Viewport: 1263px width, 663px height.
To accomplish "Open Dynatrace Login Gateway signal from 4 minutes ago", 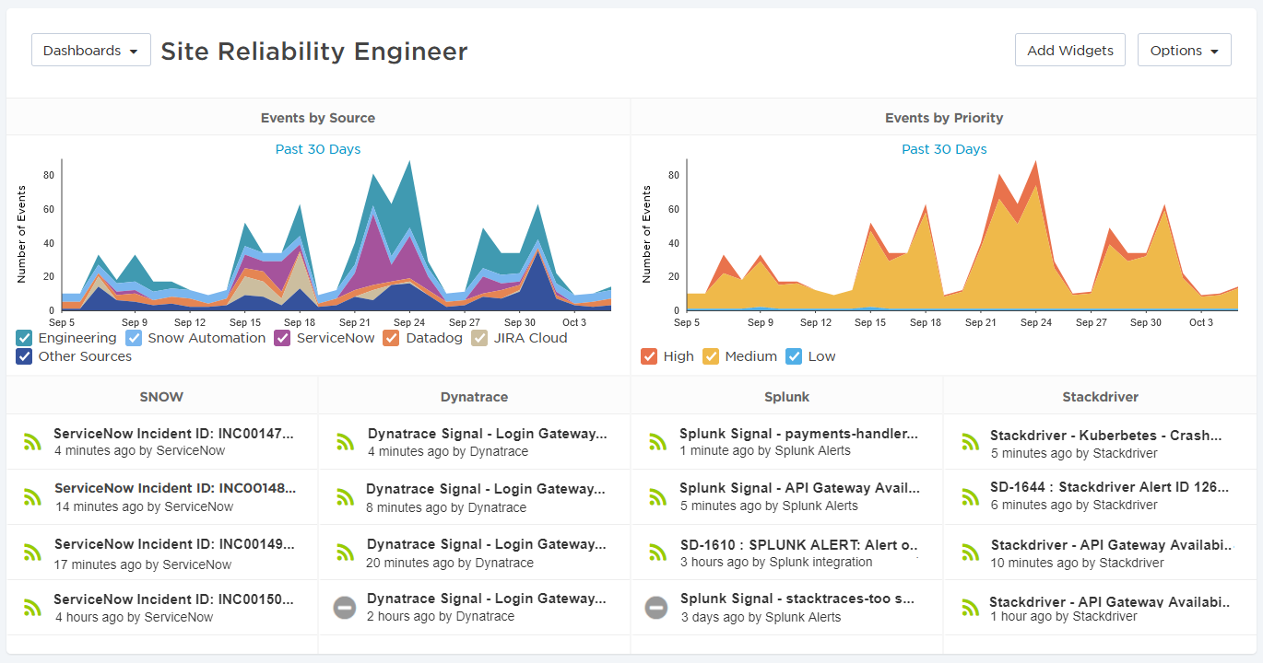I will pos(488,433).
